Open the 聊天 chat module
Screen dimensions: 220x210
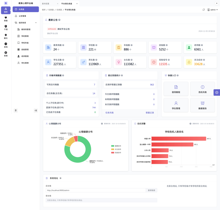click(6, 36)
